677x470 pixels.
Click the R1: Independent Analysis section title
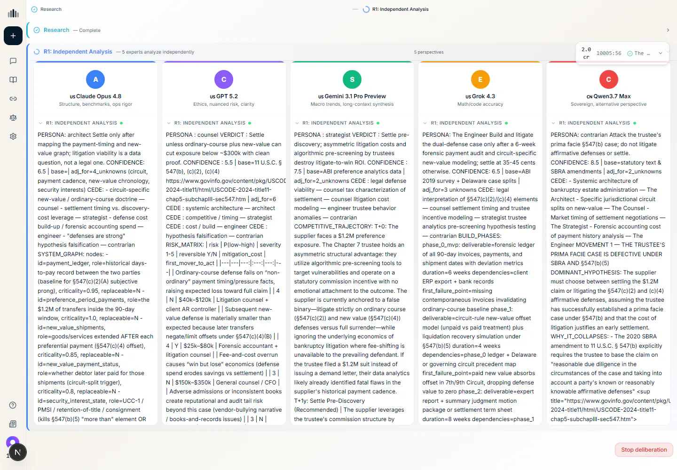[78, 52]
